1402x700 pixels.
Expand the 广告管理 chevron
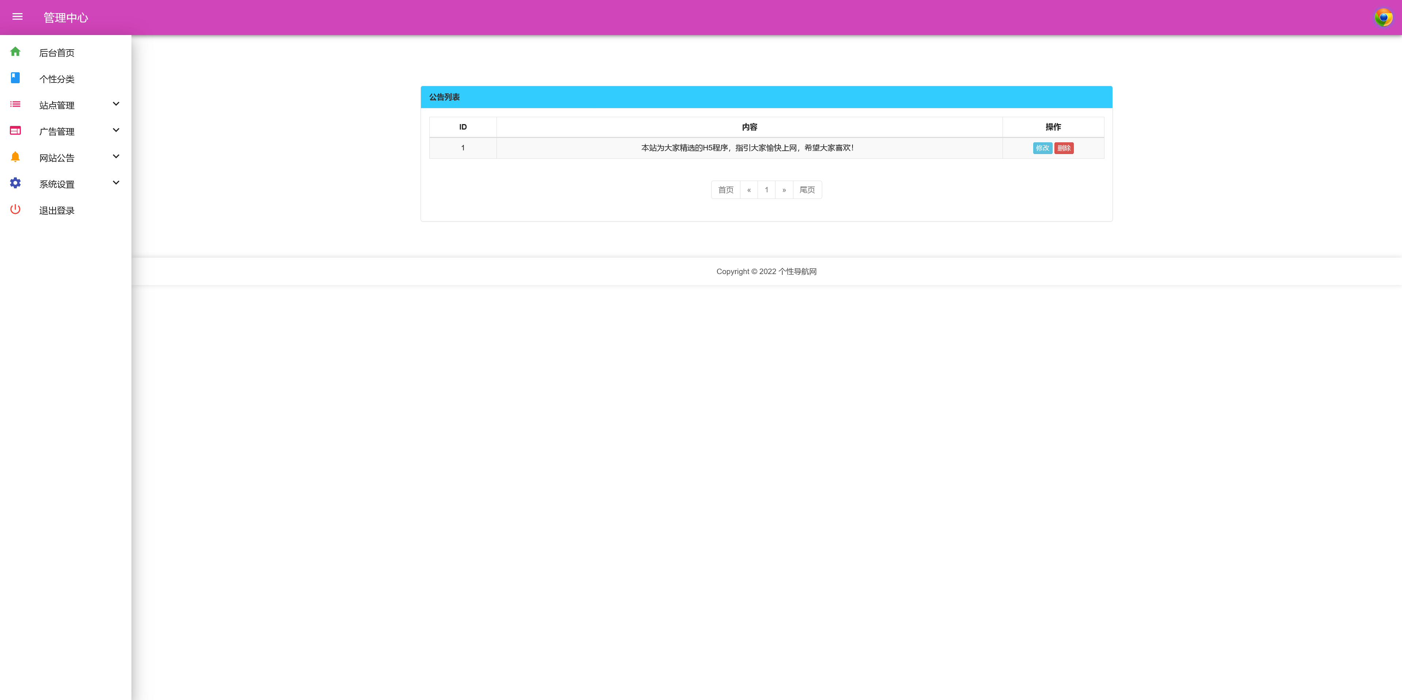(x=116, y=130)
